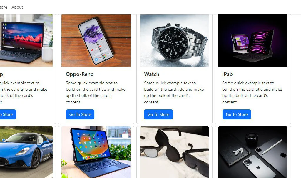This screenshot has width=301, height=178.
Task: Click the leftmost partially visible Store button
Action: [8, 114]
